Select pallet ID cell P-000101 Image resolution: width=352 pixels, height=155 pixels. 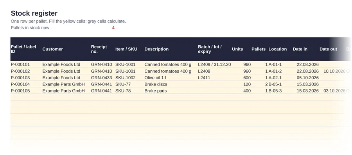[20, 64]
